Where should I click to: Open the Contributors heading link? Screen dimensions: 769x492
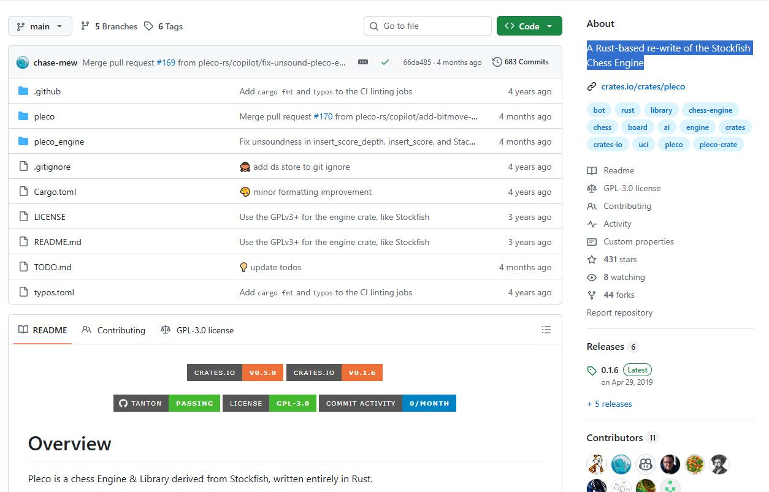(622, 437)
